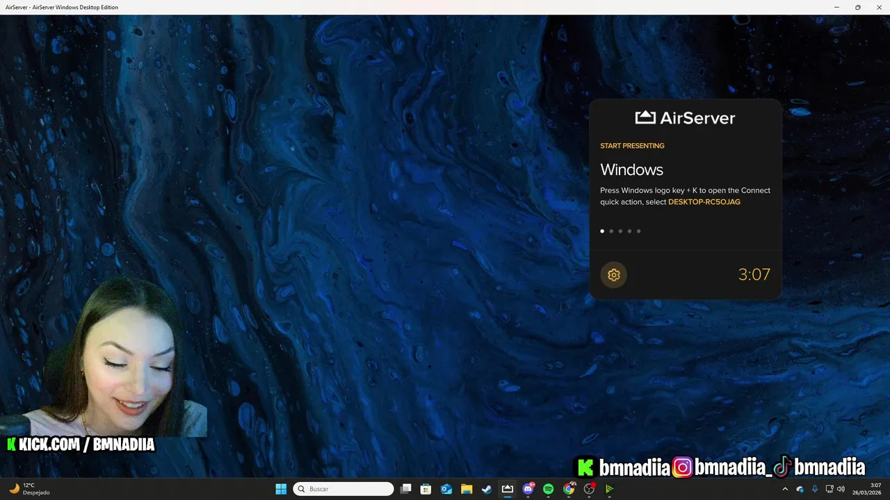Click the AirServer window title text
890x500 pixels.
tap(62, 7)
